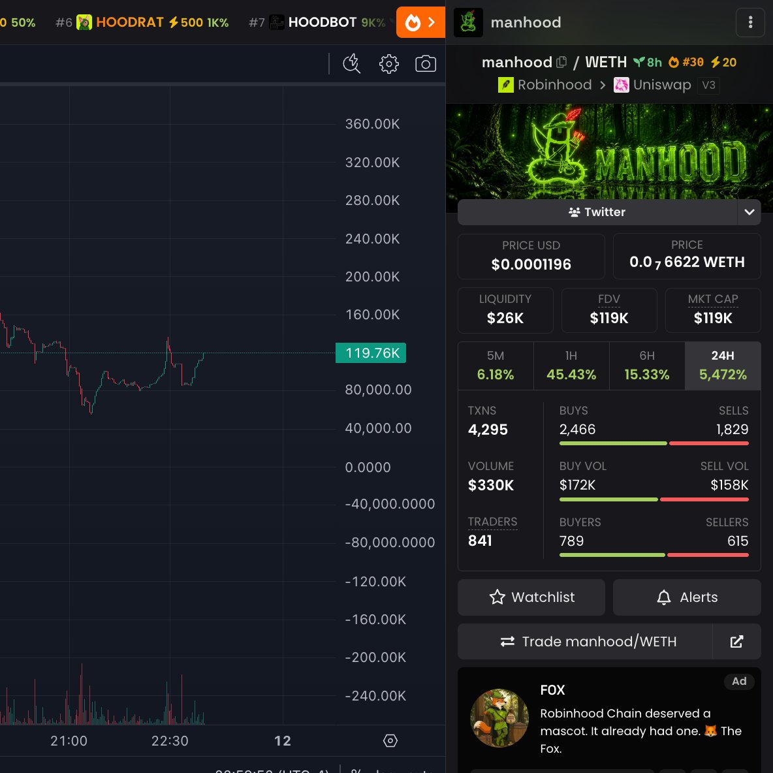773x773 pixels.
Task: Select the 5M timeframe tab
Action: pyautogui.click(x=496, y=366)
